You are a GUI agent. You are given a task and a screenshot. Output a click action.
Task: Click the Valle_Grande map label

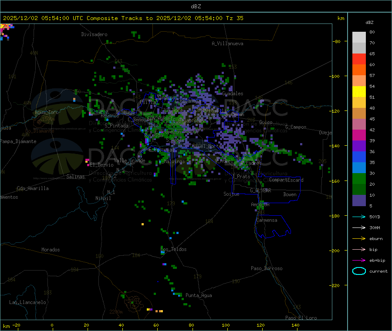129,160
